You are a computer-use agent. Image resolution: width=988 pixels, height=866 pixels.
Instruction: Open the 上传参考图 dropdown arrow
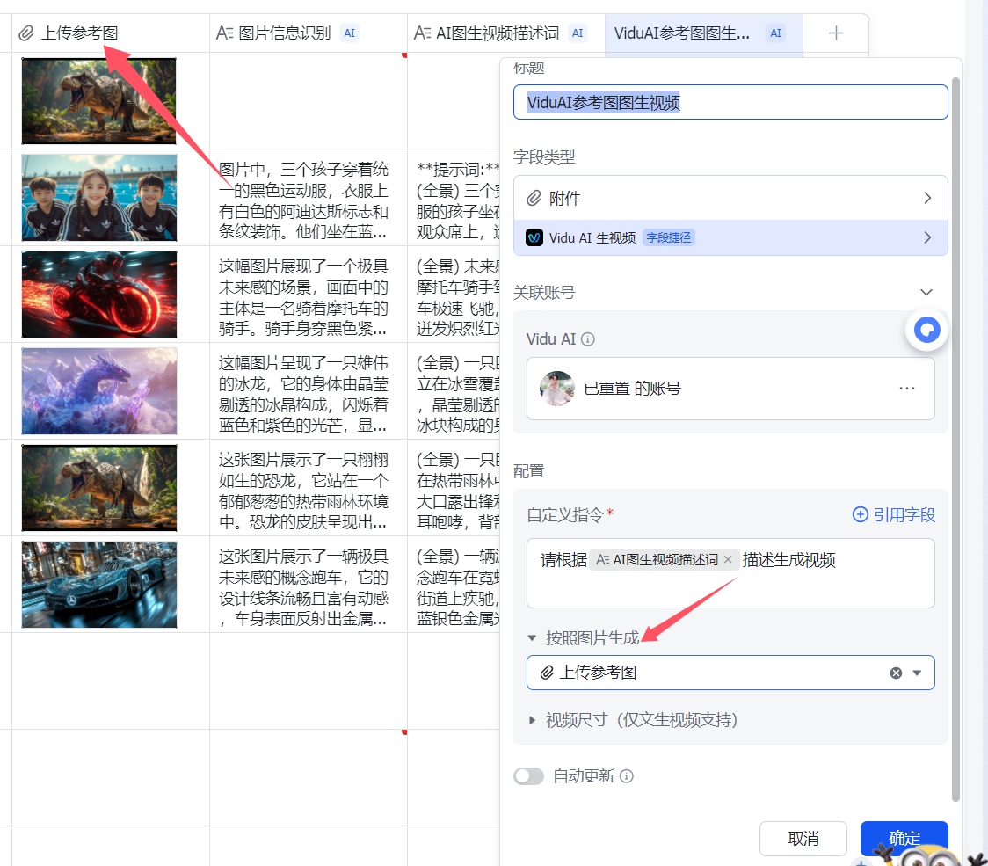(918, 673)
